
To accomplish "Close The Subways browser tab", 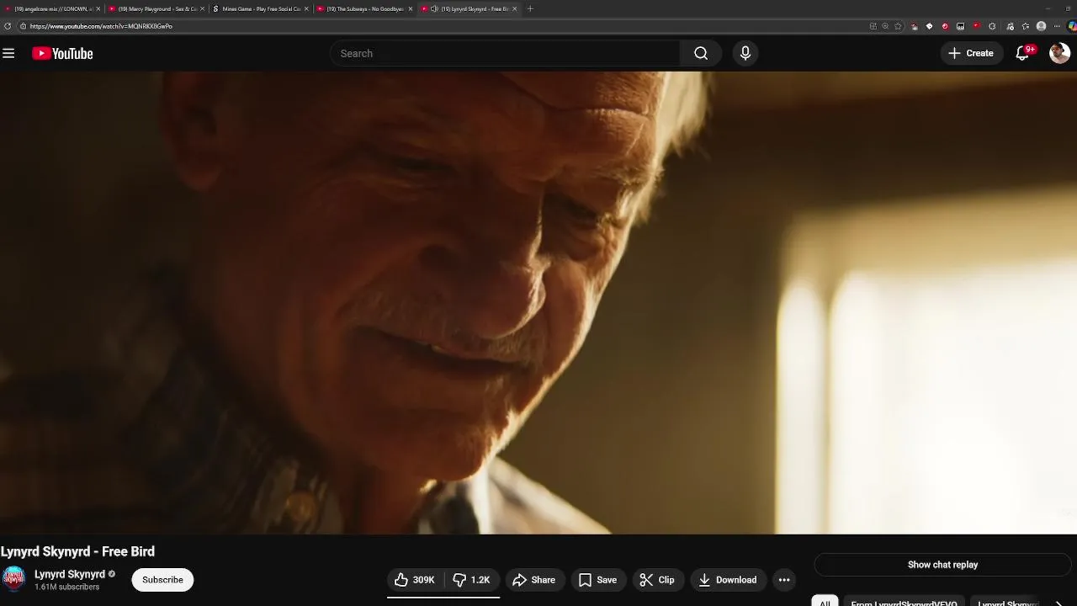I will 411,8.
